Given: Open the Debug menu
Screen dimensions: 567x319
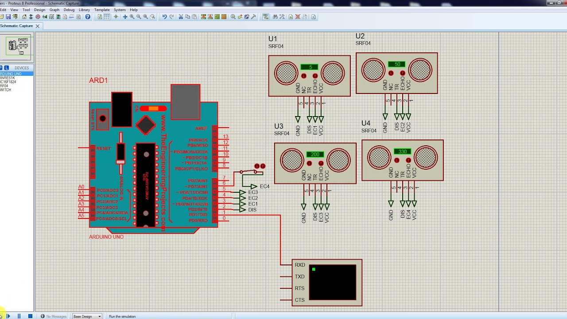Looking at the screenshot, I should pos(69,10).
